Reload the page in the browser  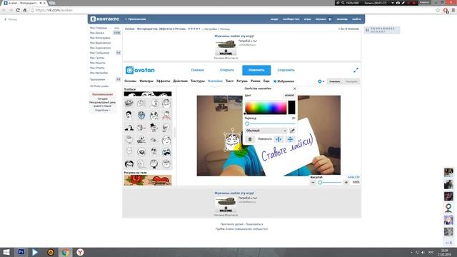tap(18, 10)
